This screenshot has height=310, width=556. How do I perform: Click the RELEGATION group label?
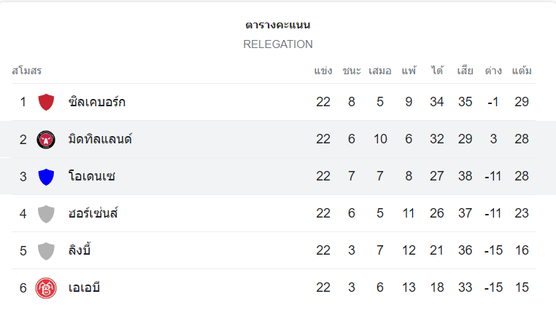(x=278, y=44)
